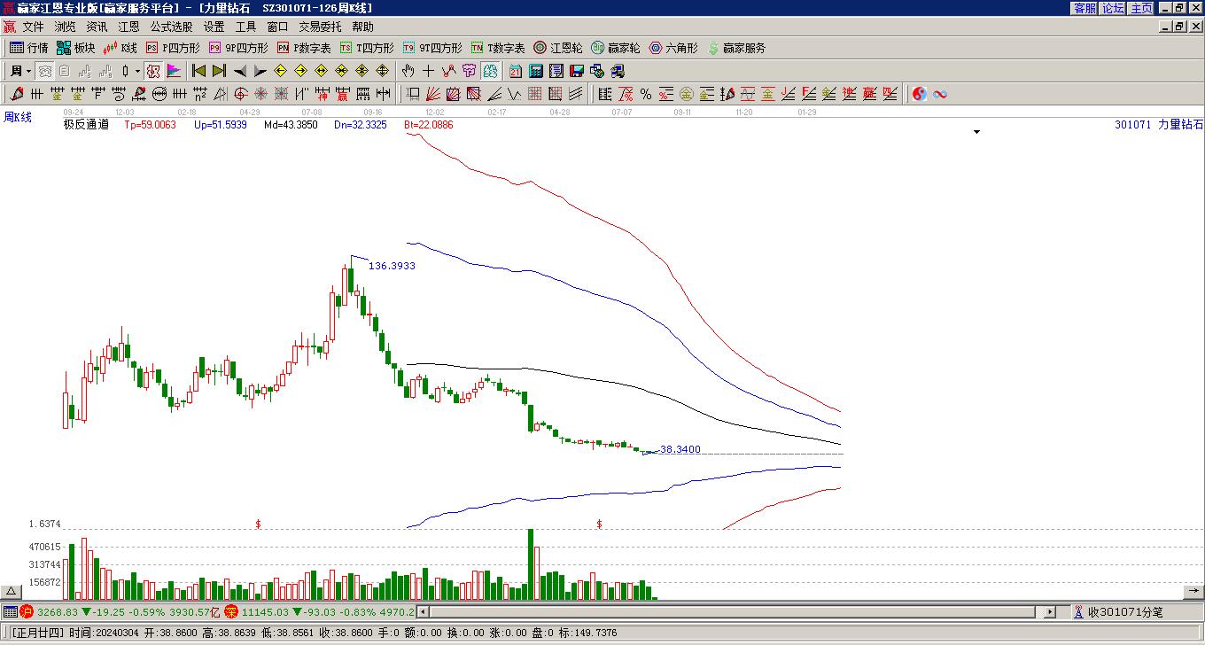Open the 9P四方形 tool
Image resolution: width=1205 pixels, height=645 pixels.
238,48
